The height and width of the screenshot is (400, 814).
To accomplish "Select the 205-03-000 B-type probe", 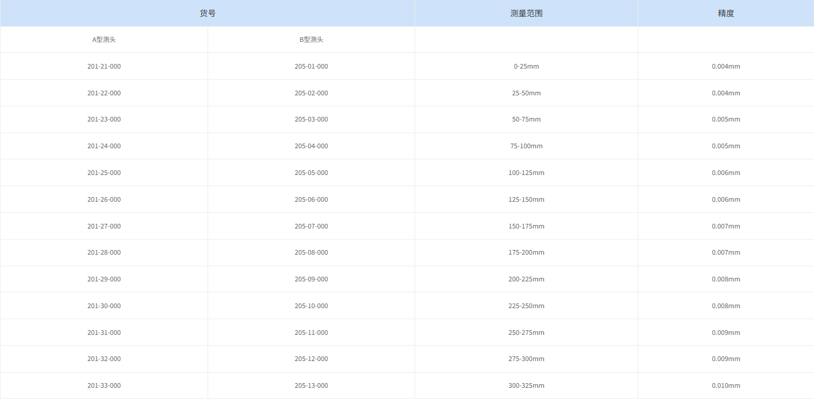I will tap(310, 119).
